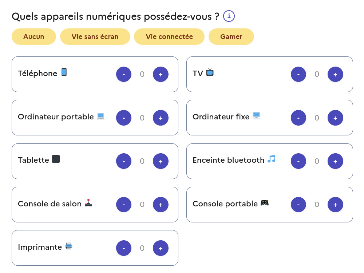Decrease the TV count with minus
Image resolution: width=364 pixels, height=273 pixels.
(x=298, y=74)
